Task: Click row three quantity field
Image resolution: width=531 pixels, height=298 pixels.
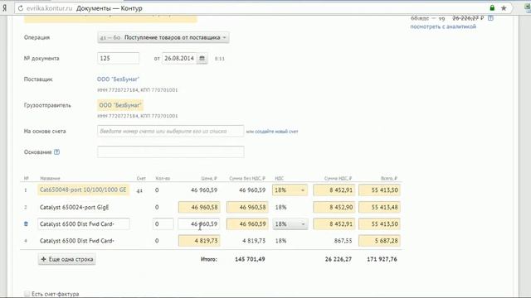Action: (163, 224)
